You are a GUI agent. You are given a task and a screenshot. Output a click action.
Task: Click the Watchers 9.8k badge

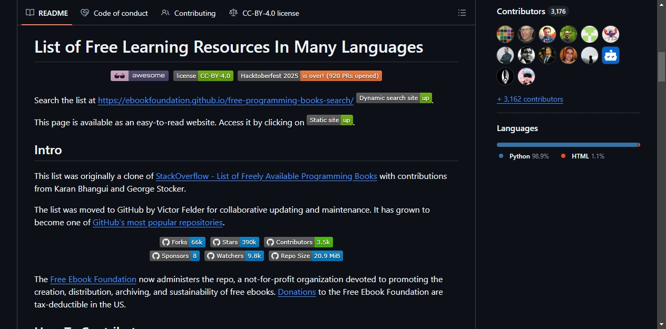(234, 256)
